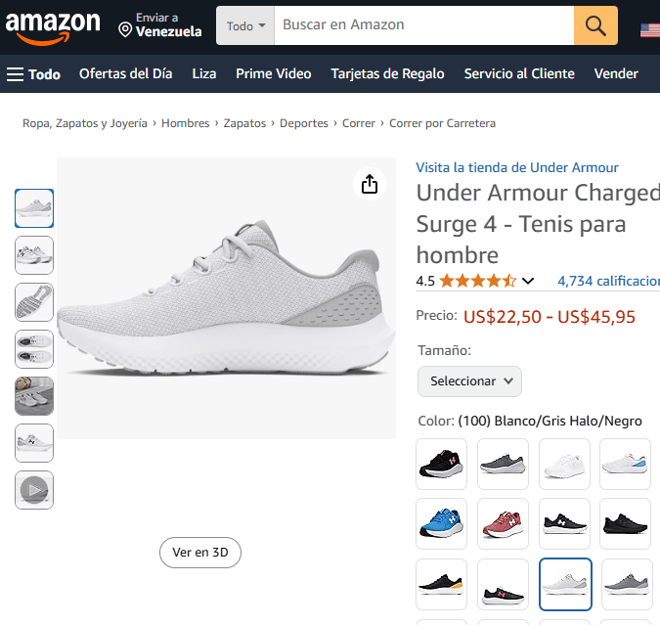Open Prime Video nav item
Image resolution: width=660 pixels, height=625 pixels.
point(274,73)
